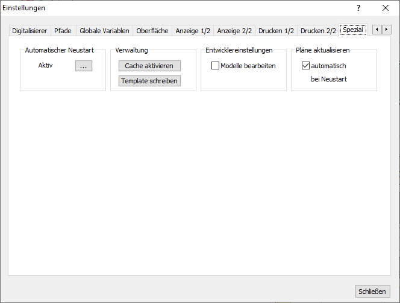Click the Schließen button

click(372, 291)
